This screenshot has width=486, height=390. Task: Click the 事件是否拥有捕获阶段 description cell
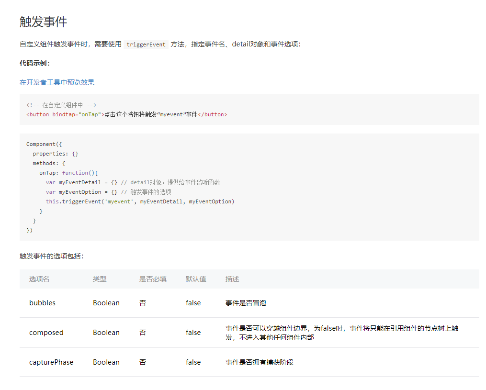pyautogui.click(x=260, y=362)
